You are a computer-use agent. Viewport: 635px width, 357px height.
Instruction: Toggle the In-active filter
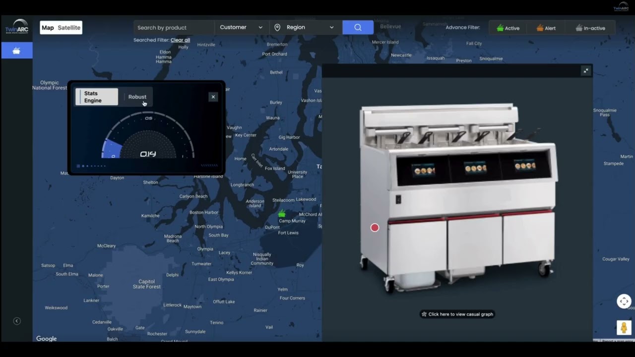click(590, 28)
